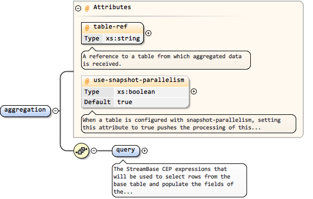Expand the query element
Image resolution: width=313 pixels, height=199 pixels.
[x=144, y=151]
